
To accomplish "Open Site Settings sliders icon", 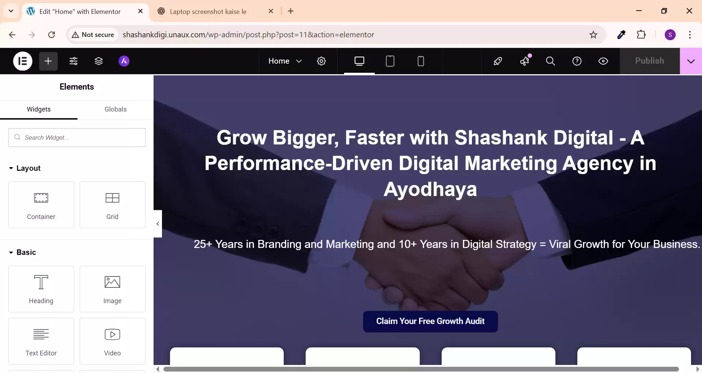I will coord(73,61).
